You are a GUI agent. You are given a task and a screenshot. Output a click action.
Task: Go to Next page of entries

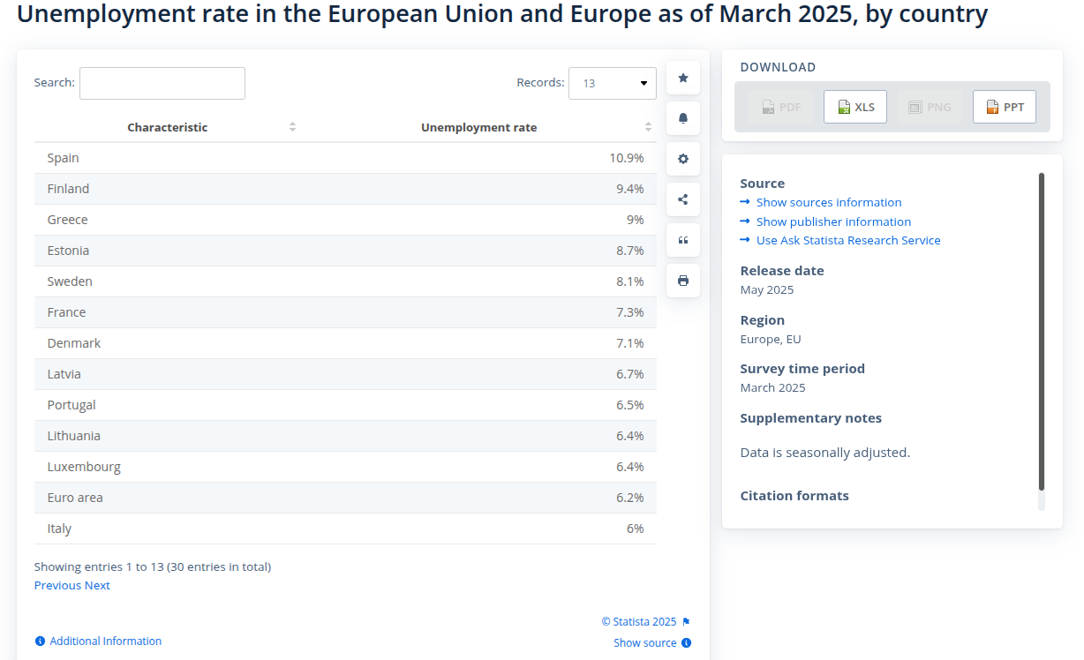[x=97, y=585]
